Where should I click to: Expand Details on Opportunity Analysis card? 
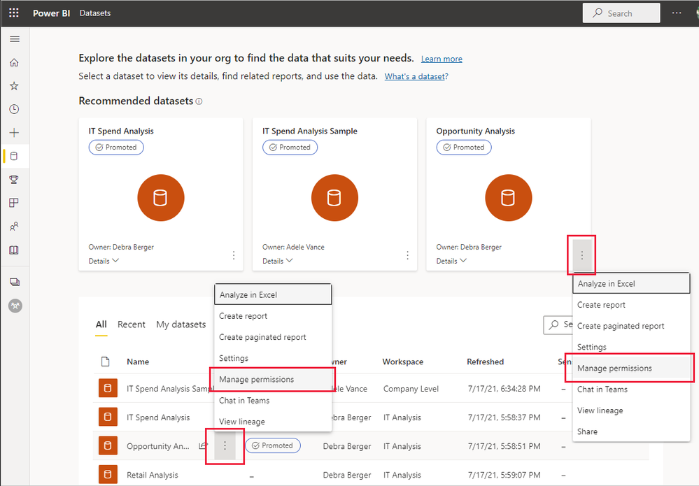point(451,261)
